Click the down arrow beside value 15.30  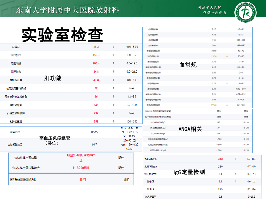click(x=227, y=56)
